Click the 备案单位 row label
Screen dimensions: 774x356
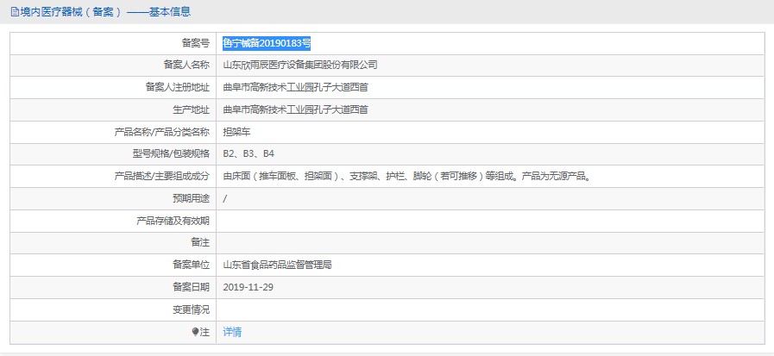click(190, 265)
